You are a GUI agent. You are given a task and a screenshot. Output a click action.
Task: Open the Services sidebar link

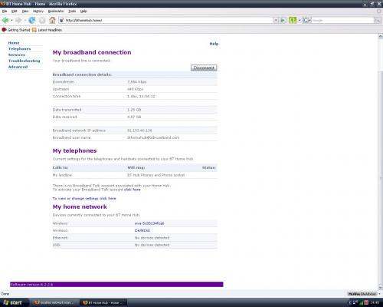(17, 54)
